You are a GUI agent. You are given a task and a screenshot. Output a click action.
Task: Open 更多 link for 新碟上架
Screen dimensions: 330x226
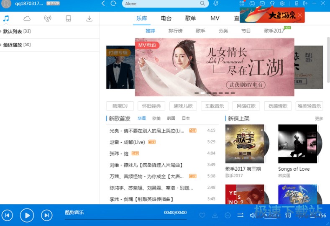(x=319, y=118)
